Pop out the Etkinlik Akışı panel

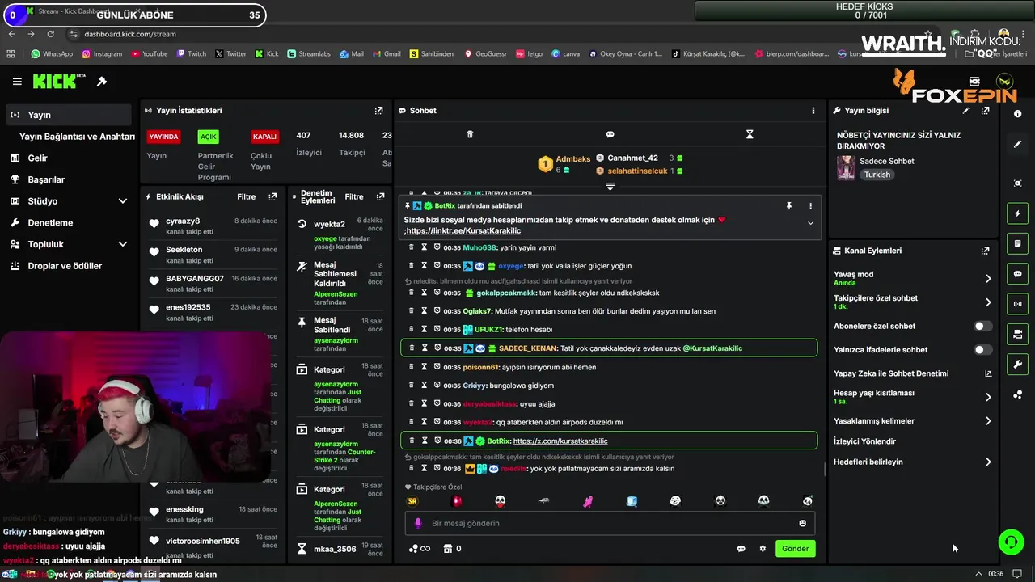[x=272, y=196]
